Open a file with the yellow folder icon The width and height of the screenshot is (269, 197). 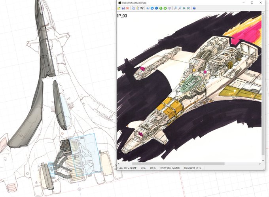tap(119, 8)
